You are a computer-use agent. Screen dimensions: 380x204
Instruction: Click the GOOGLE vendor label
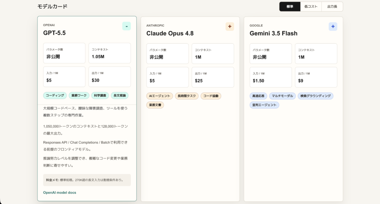256,26
